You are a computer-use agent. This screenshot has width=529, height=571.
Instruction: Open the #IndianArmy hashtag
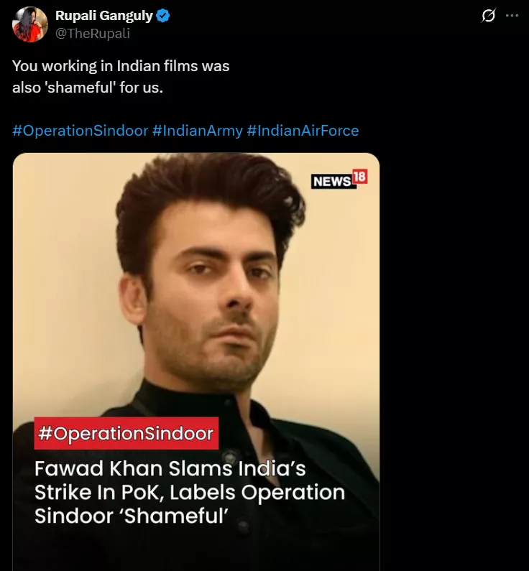click(198, 131)
